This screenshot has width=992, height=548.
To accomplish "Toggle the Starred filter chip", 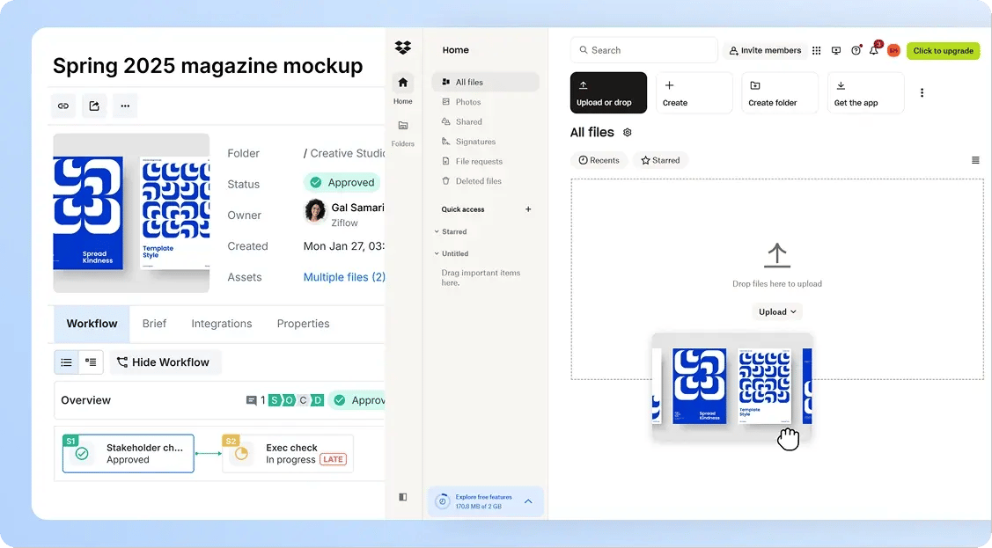I will 659,160.
